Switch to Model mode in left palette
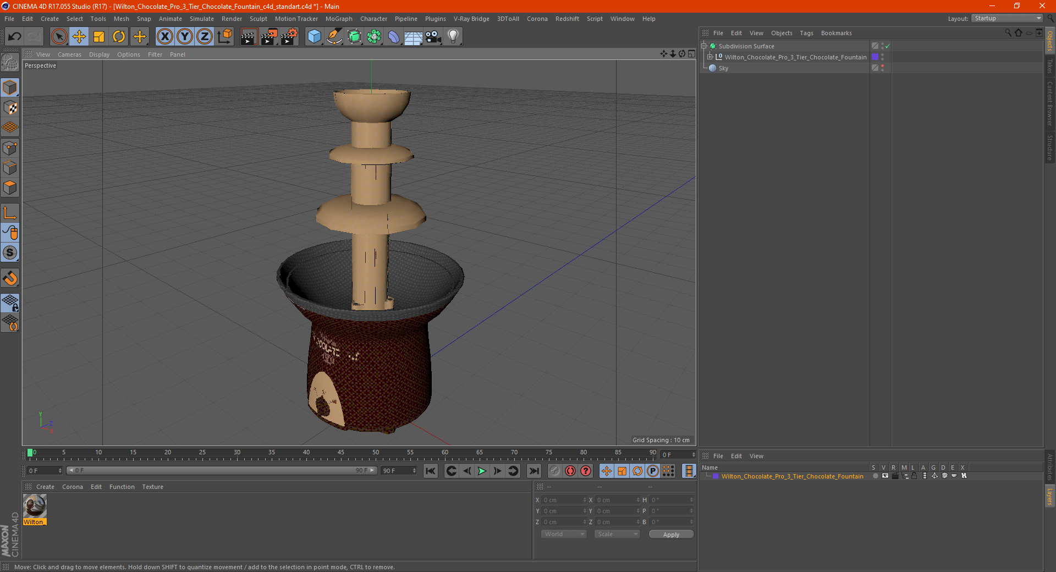The height and width of the screenshot is (572, 1056). click(x=10, y=87)
